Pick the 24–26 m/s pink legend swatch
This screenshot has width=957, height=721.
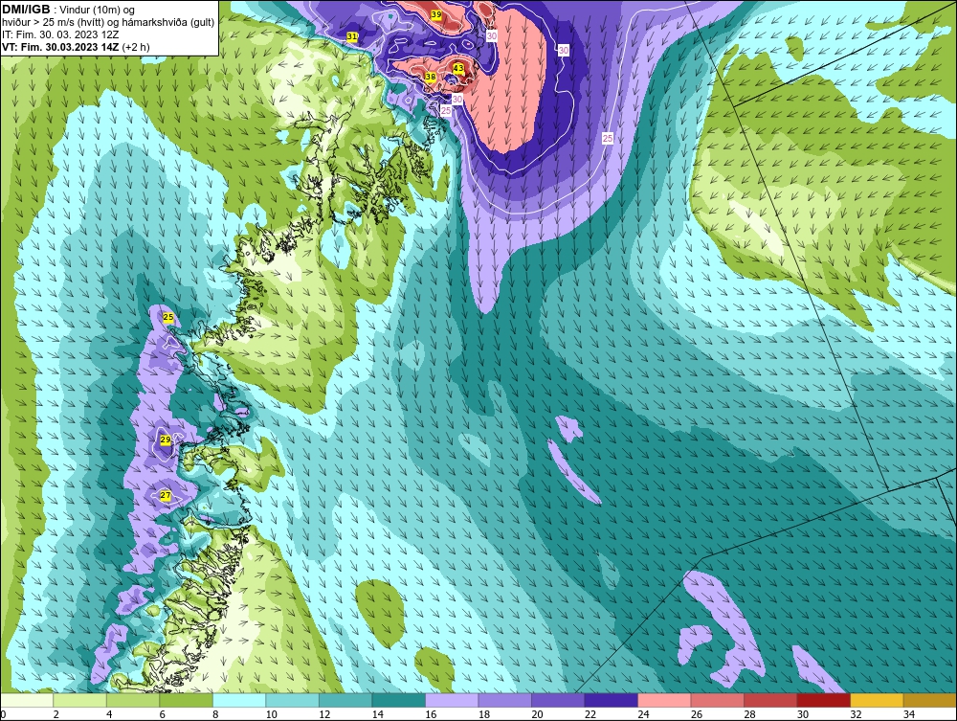pos(664,700)
